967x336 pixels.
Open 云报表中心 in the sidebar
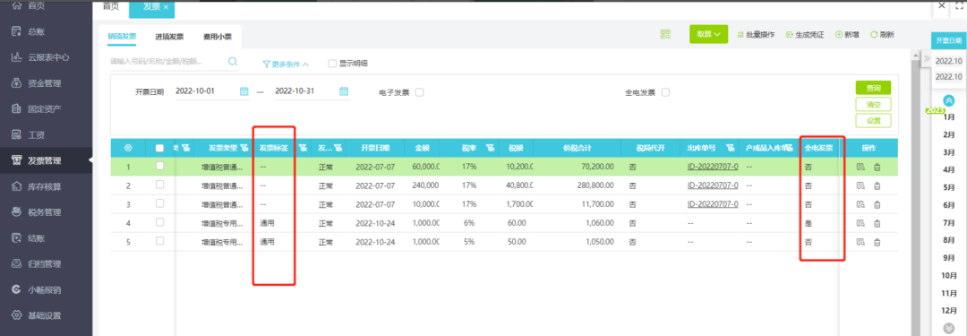48,57
